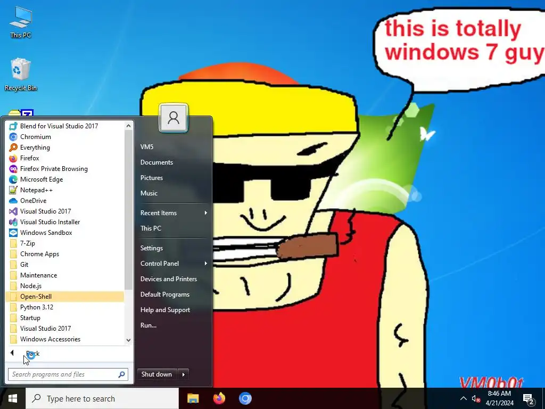The image size is (545, 409).
Task: Expand the Windows Accessories folder
Action: point(64,339)
